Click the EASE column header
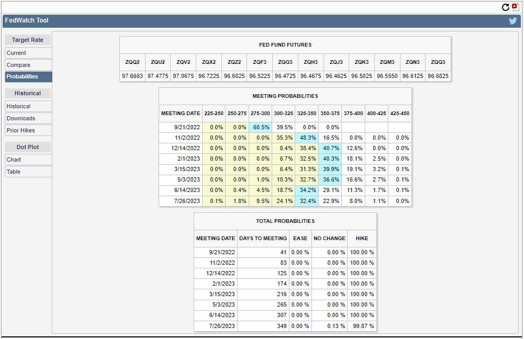Screen dimensions: 524x339 coord(300,239)
